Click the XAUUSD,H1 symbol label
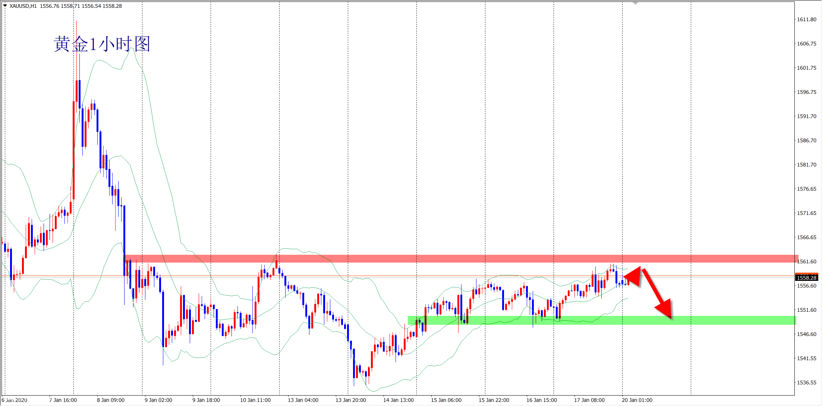This screenshot has width=822, height=406. [23, 6]
